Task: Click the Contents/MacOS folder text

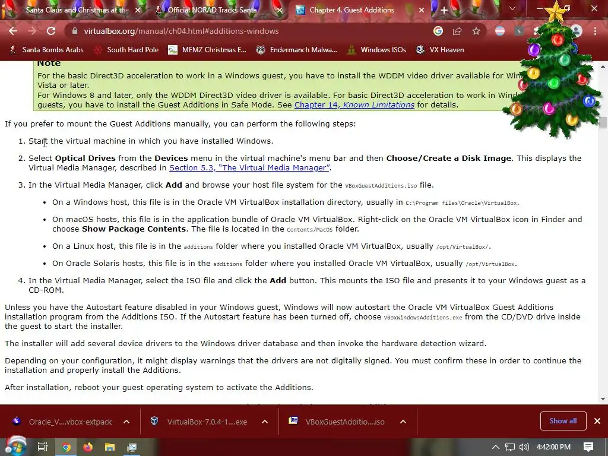Action: point(310,230)
